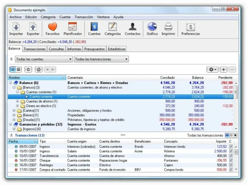Open Preferencias from the toolbar
The width and height of the screenshot is (247, 185).
click(x=190, y=27)
